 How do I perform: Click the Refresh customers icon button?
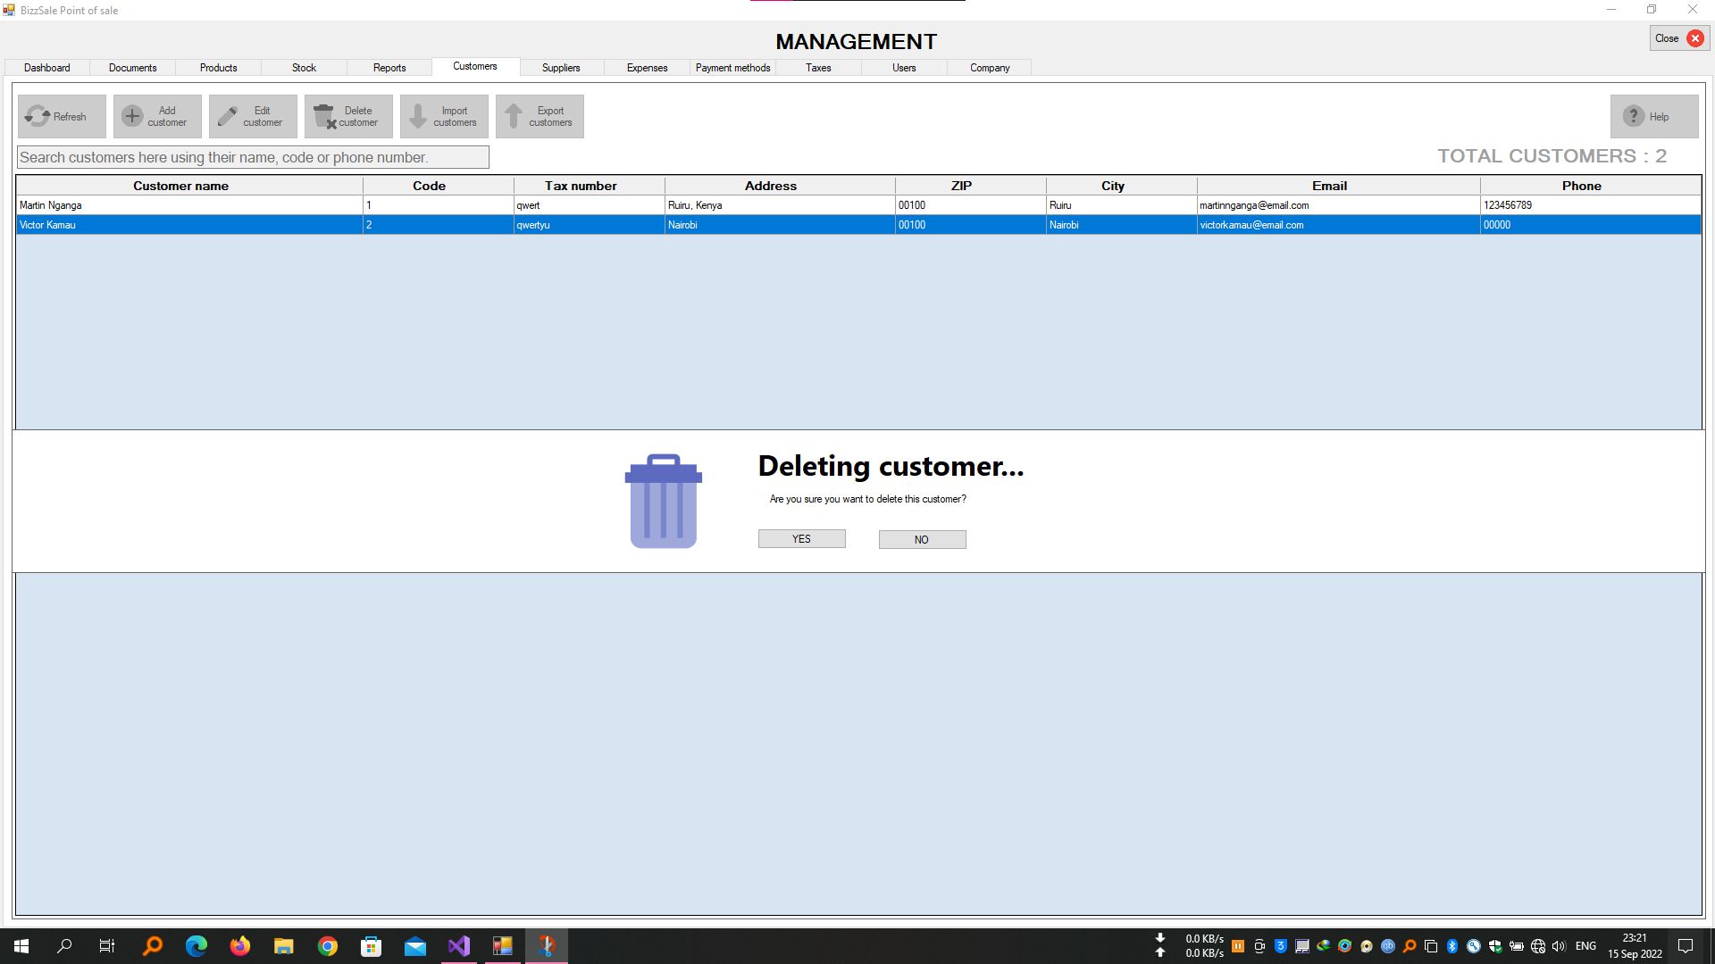pos(62,116)
